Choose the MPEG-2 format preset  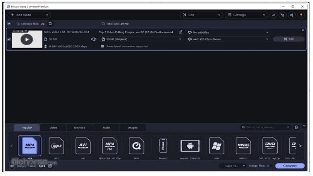(243, 146)
